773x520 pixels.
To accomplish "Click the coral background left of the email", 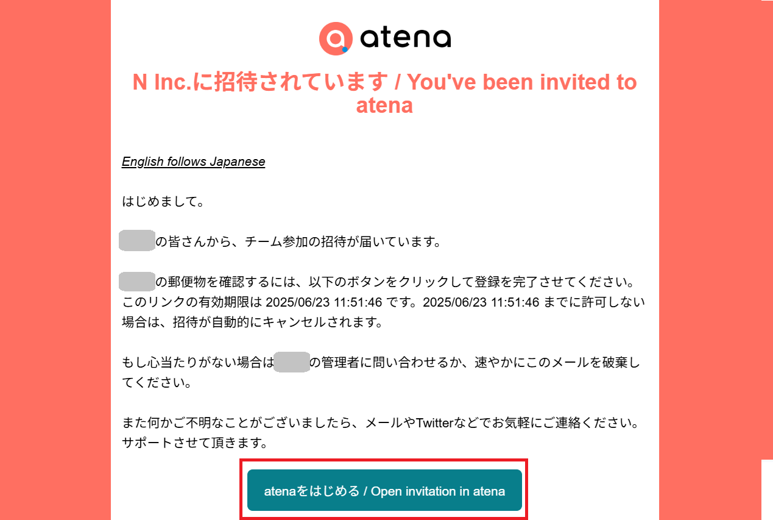I will pyautogui.click(x=55, y=256).
